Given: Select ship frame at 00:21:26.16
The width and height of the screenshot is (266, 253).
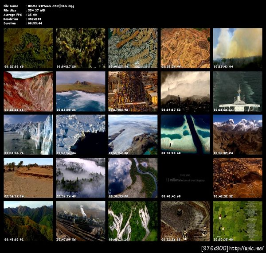Looking at the screenshot, I should coord(238,92).
